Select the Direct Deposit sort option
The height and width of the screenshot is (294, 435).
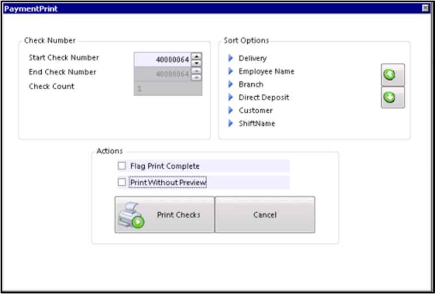[264, 97]
